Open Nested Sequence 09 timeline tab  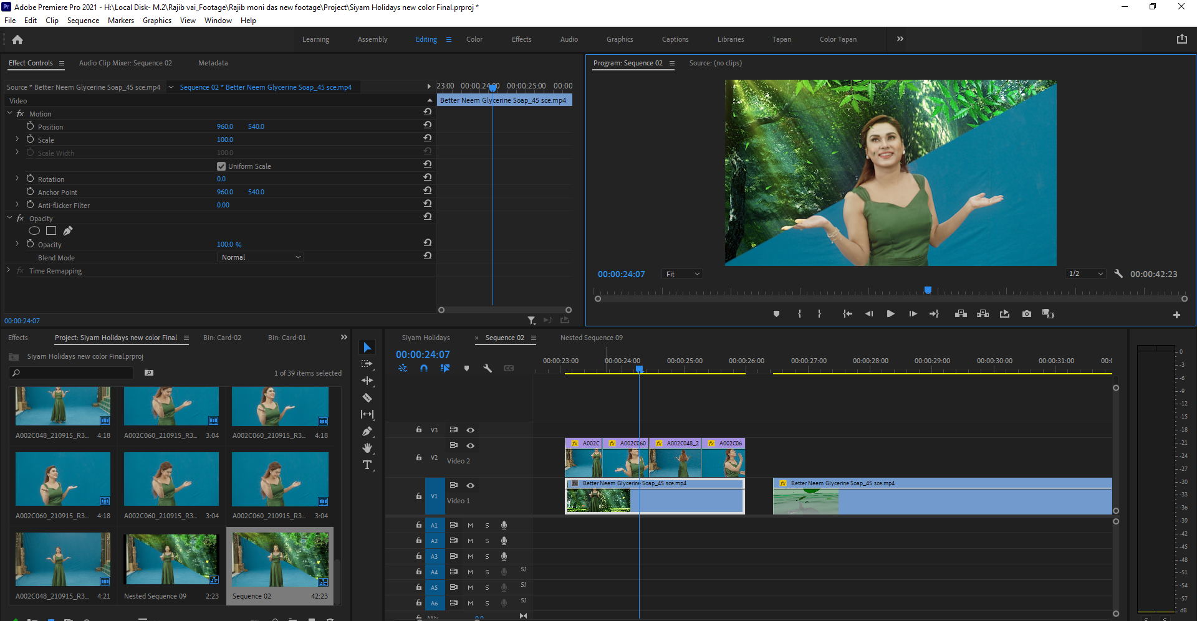click(x=591, y=338)
